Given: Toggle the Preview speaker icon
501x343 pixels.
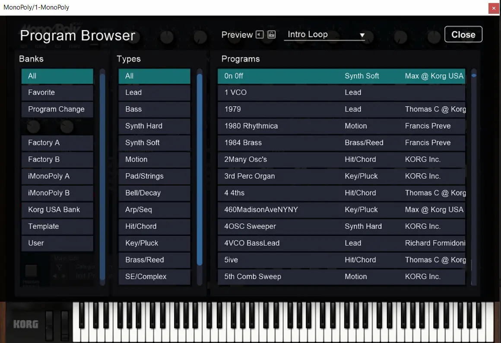Looking at the screenshot, I should coord(260,35).
